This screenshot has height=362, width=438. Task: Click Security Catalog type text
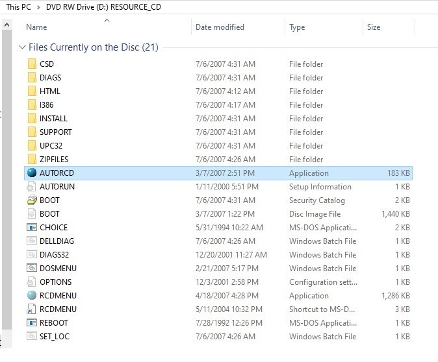click(317, 200)
